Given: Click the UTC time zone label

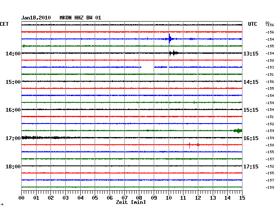Looking at the screenshot, I should [x=252, y=24].
